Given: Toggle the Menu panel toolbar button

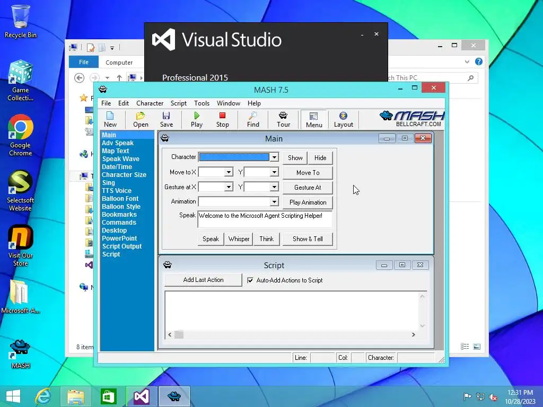Looking at the screenshot, I should [x=314, y=120].
